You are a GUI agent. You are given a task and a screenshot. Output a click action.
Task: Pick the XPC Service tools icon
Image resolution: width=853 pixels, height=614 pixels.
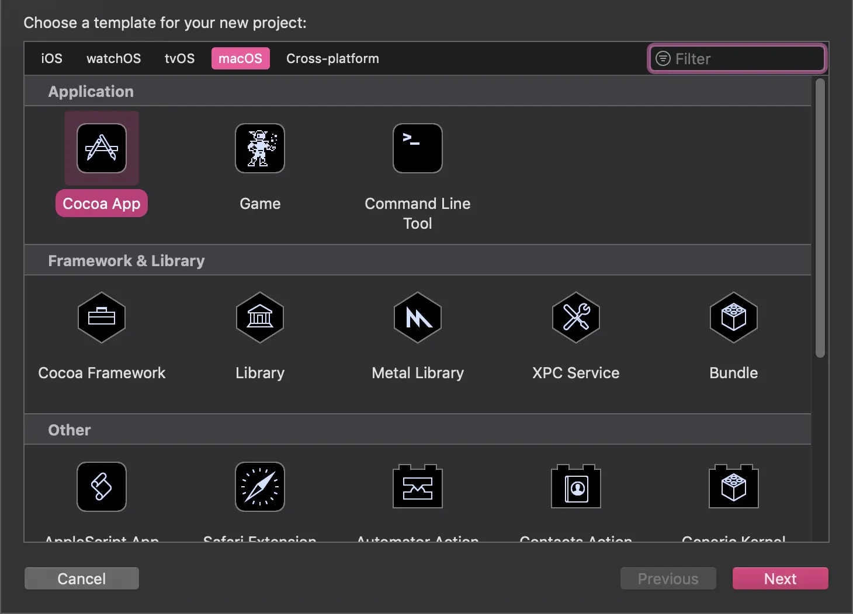[576, 318]
